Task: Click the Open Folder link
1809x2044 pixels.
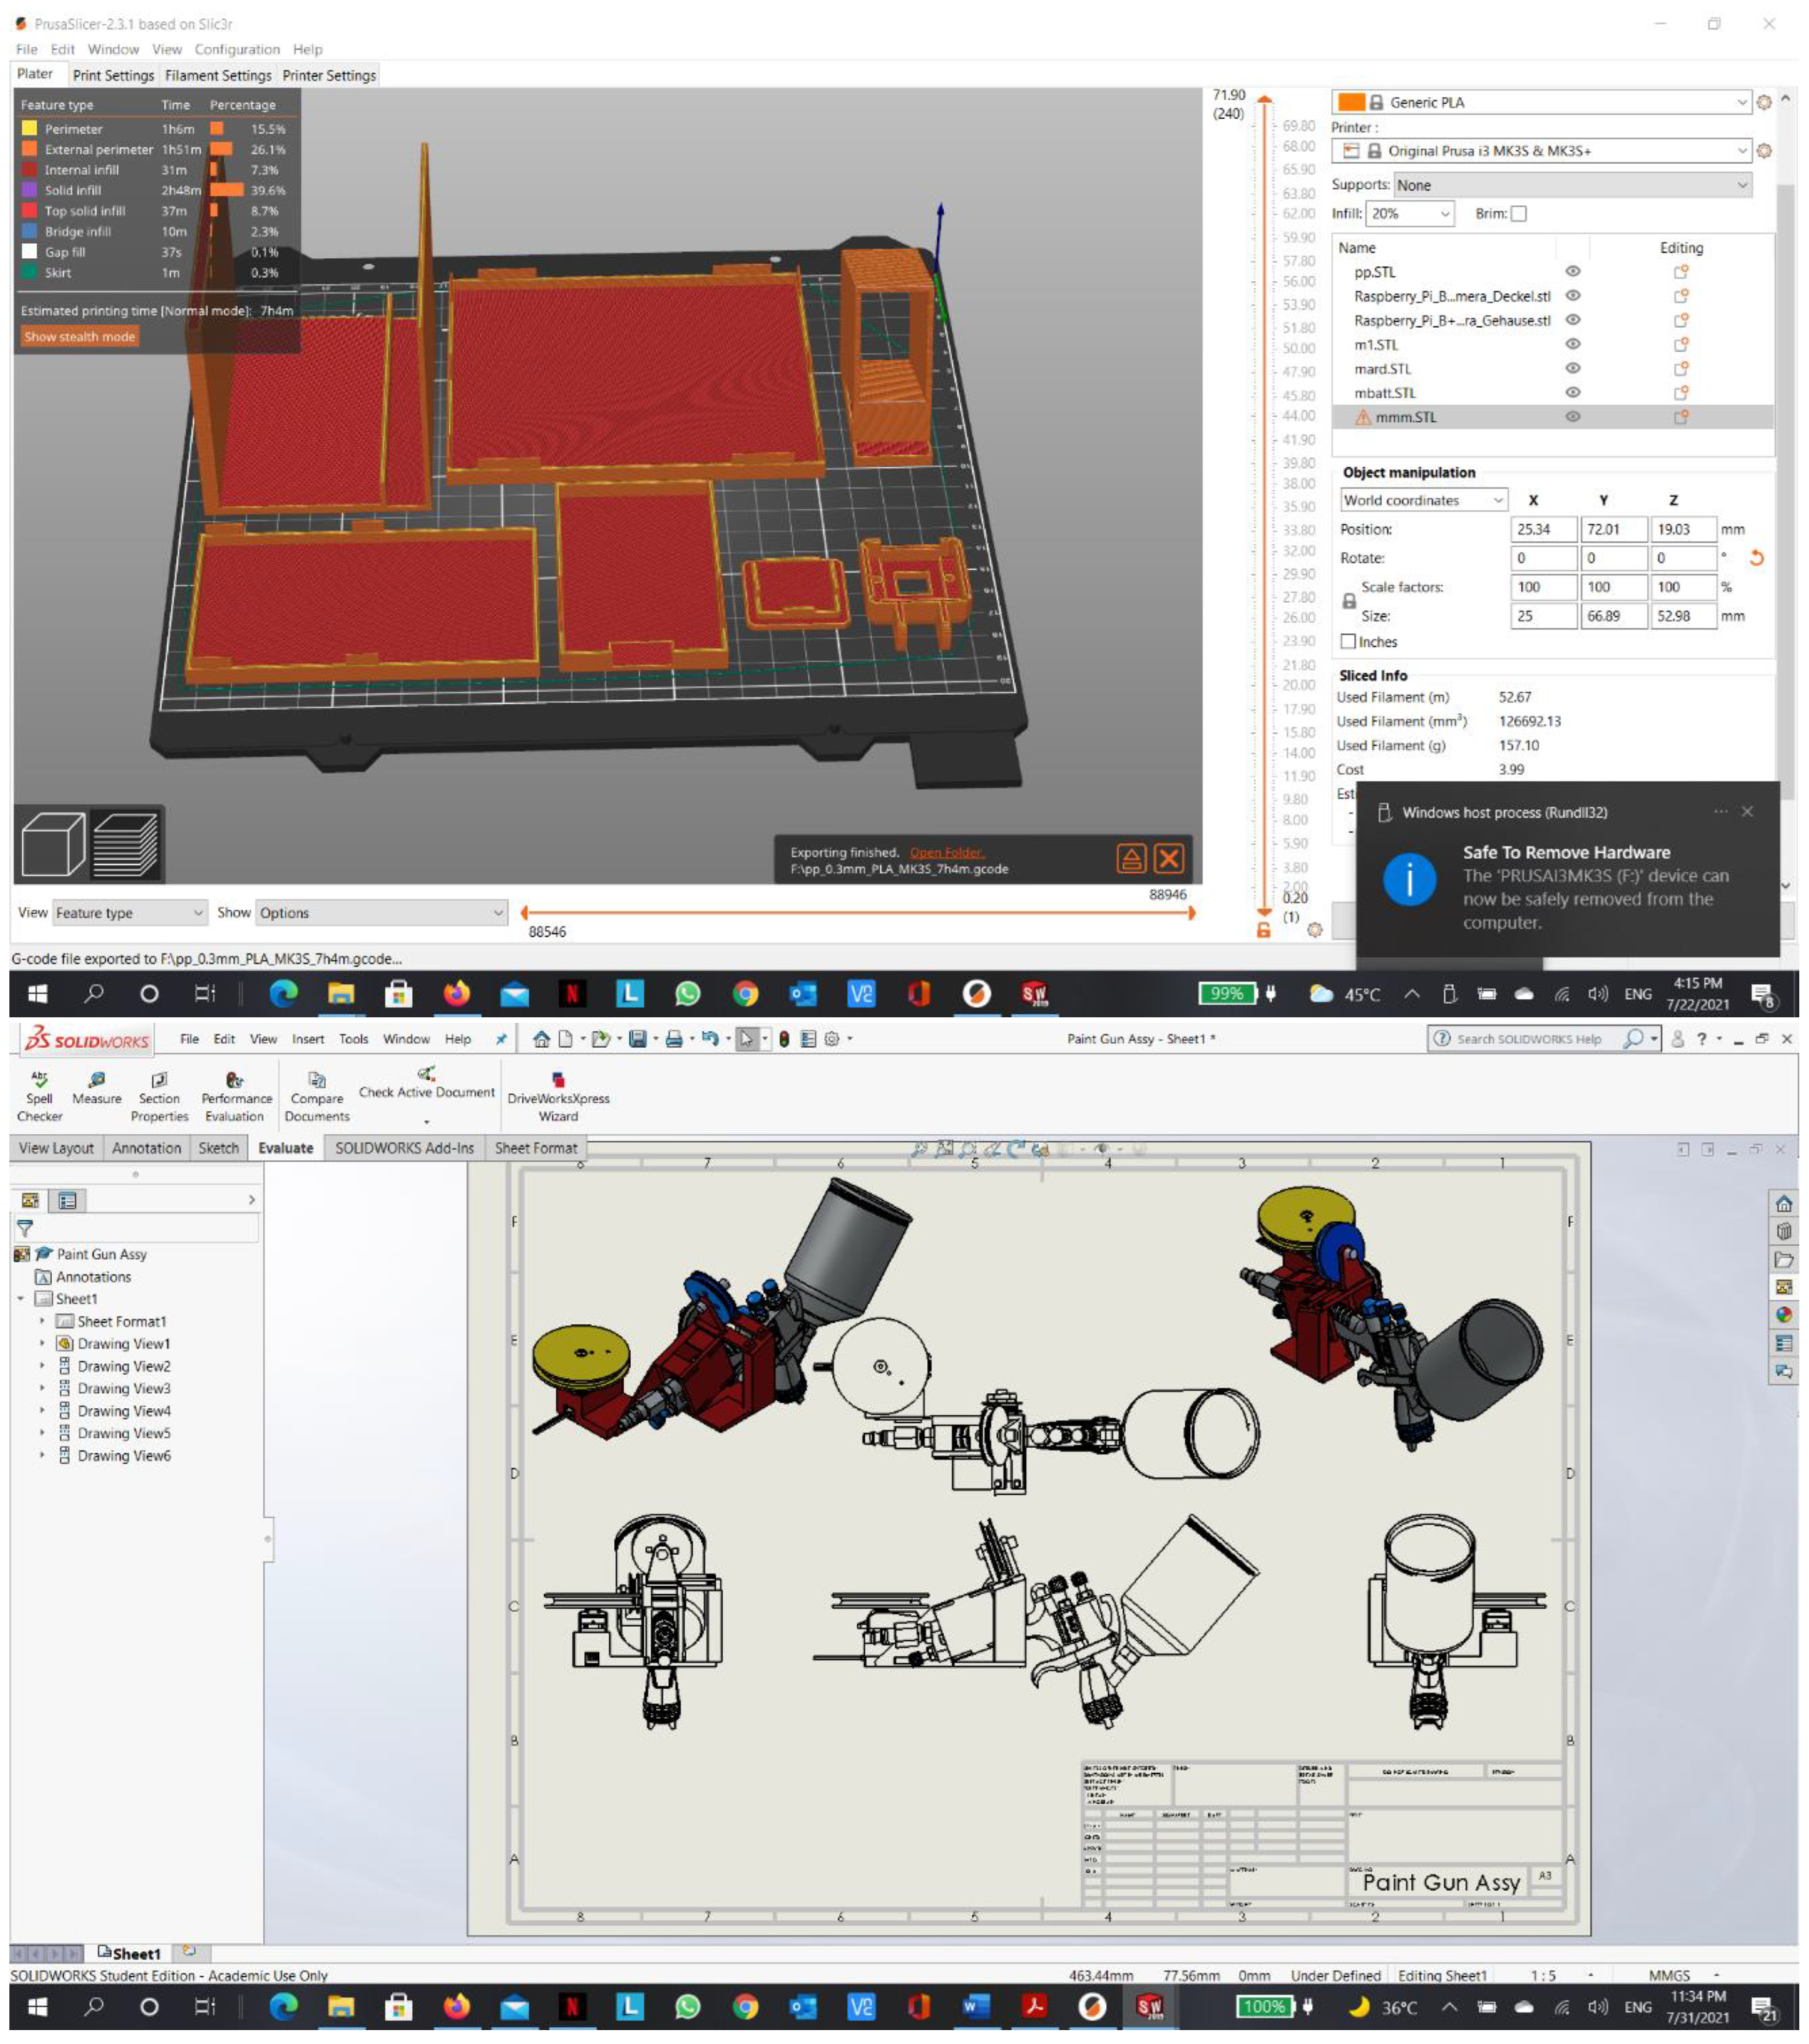Action: [x=946, y=852]
